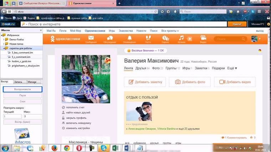
Task: Expand the Ещё profile menu
Action: (232, 68)
